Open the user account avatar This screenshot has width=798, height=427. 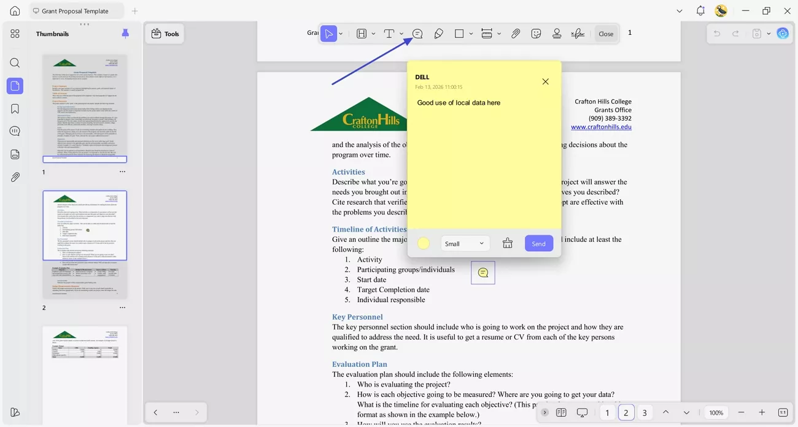tap(721, 11)
